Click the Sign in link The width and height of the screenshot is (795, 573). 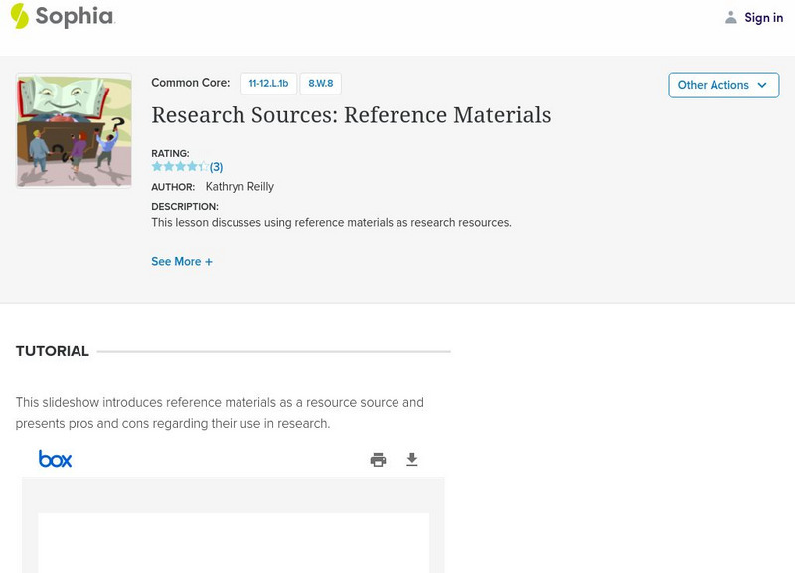[x=763, y=17]
